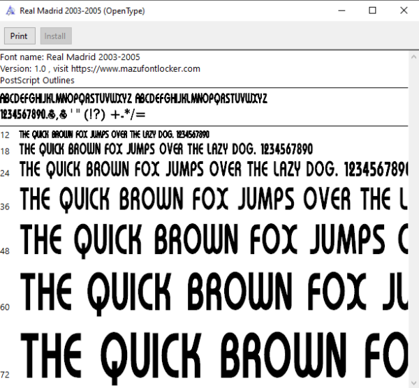Click the Print button
Viewport: 419px width, 388px height.
point(20,36)
